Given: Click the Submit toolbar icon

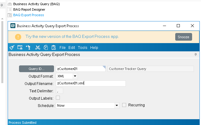Looking at the screenshot, I should [x=28, y=47].
